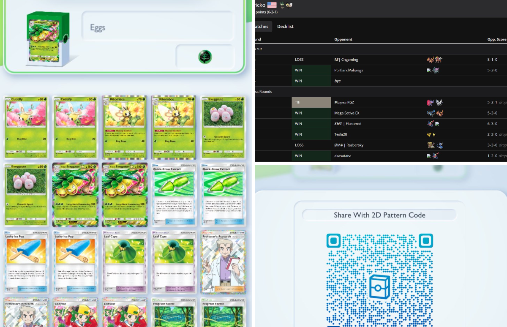Open the Exeggcute card beside Ribombee
Viewport: 507px width, 327px height.
point(223,127)
